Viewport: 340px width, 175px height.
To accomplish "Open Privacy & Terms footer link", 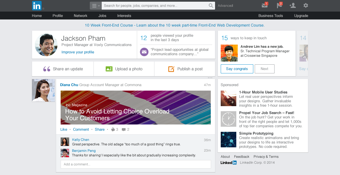I will (x=266, y=157).
